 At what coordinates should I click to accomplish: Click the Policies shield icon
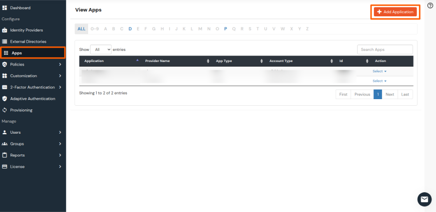point(5,65)
